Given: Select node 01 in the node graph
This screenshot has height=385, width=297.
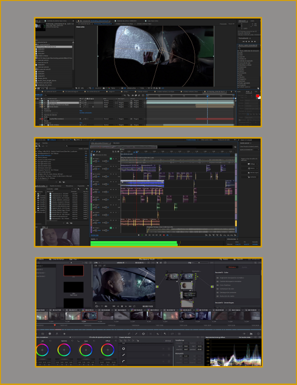Looking at the screenshot, I should [172, 276].
